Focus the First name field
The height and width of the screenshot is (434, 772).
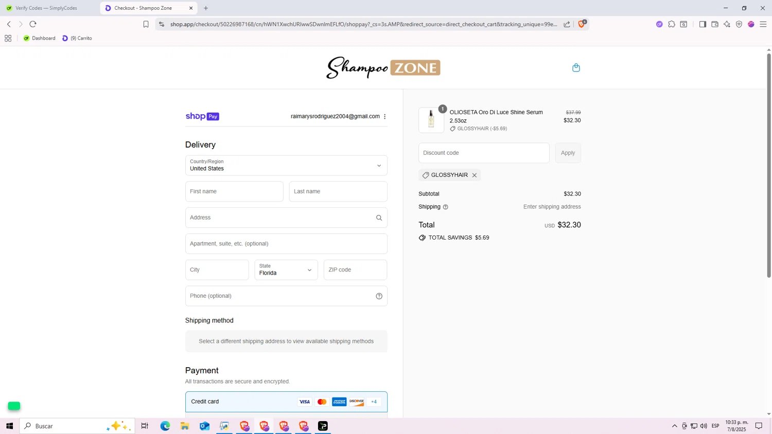234,191
